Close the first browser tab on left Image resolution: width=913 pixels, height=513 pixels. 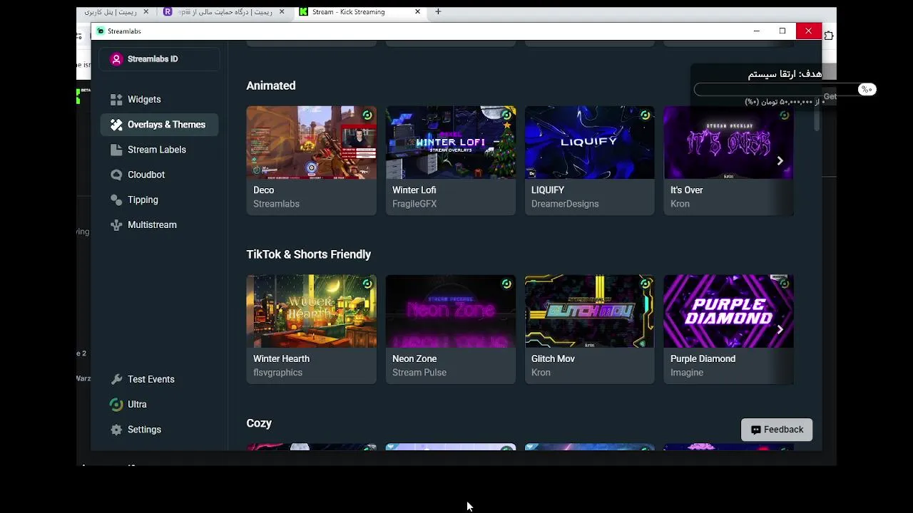pos(146,11)
